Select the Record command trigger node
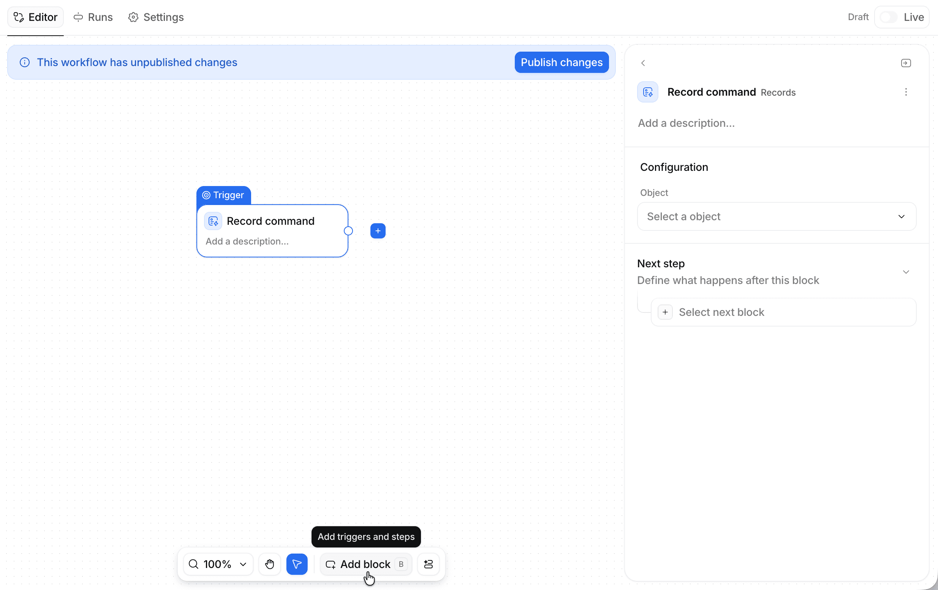The width and height of the screenshot is (938, 590). click(272, 231)
